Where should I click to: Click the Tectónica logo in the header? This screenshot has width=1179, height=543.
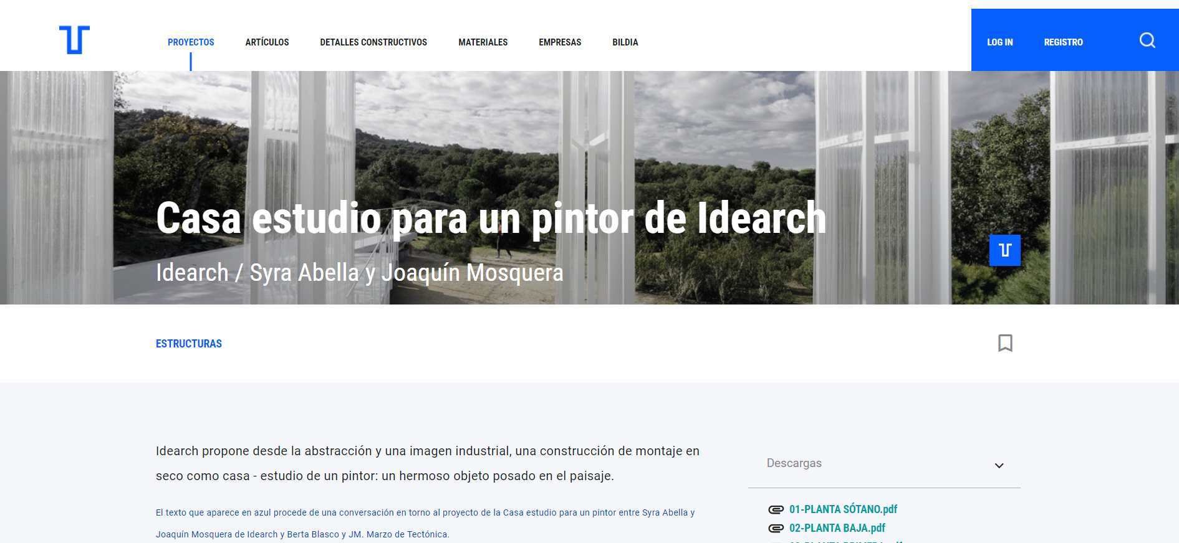(74, 40)
